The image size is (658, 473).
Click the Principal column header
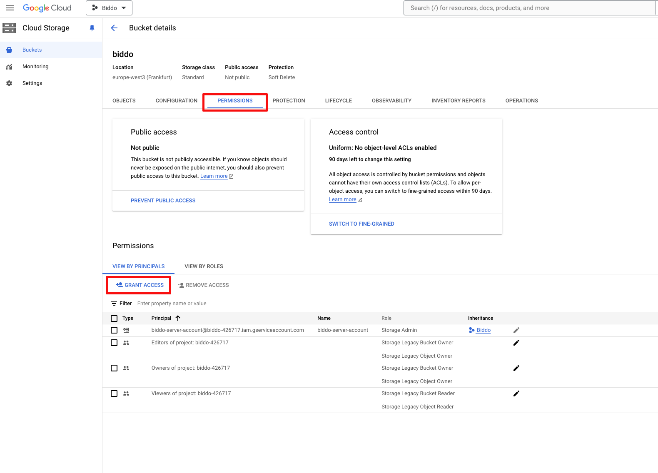point(162,318)
